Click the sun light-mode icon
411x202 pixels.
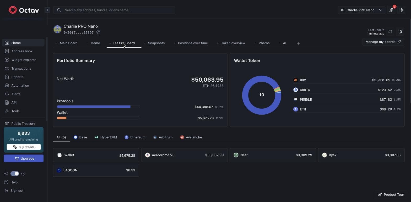tap(6, 173)
